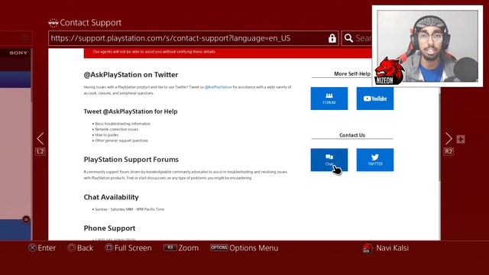Go to next page with right arrow

point(449,138)
